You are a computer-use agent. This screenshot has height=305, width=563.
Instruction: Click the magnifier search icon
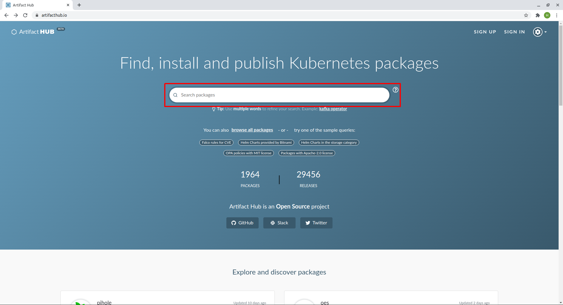pos(175,95)
